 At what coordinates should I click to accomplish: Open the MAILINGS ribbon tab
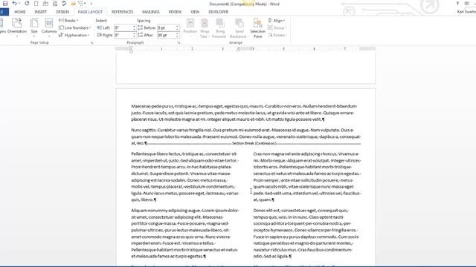pos(151,12)
